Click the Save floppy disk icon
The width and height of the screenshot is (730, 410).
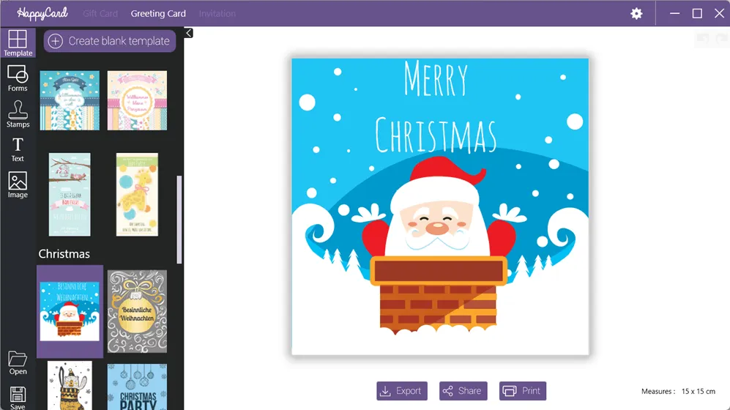tap(18, 398)
